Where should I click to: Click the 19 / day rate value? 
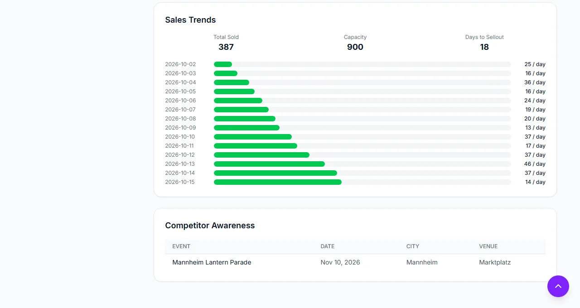coord(535,110)
